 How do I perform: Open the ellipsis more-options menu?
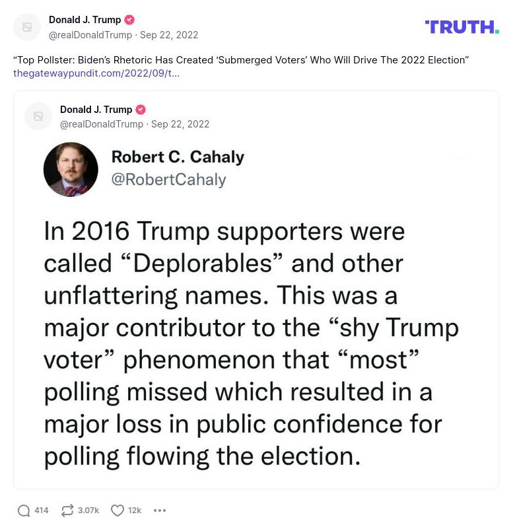pos(160,510)
